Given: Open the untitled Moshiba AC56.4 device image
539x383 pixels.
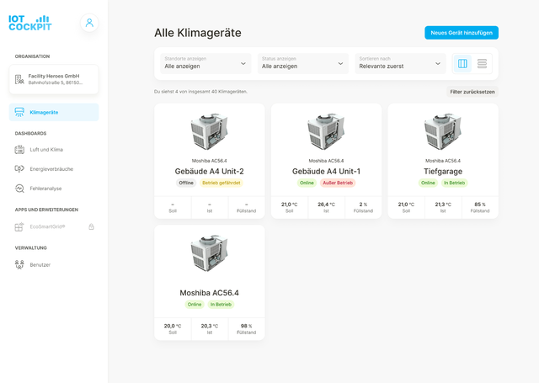Looking at the screenshot, I should click(x=210, y=253).
